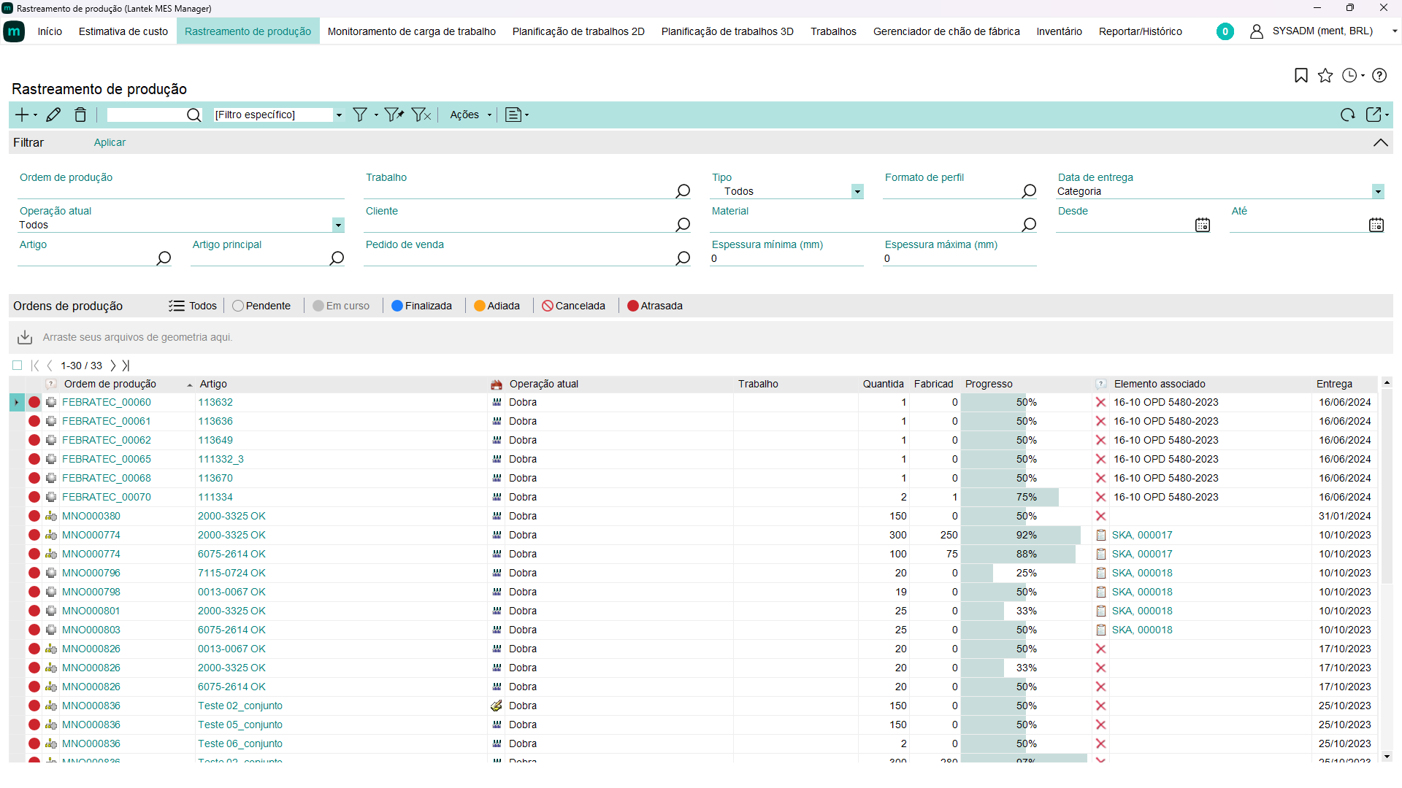Click the list view layout icon
This screenshot has height=788, width=1402.
coord(514,115)
